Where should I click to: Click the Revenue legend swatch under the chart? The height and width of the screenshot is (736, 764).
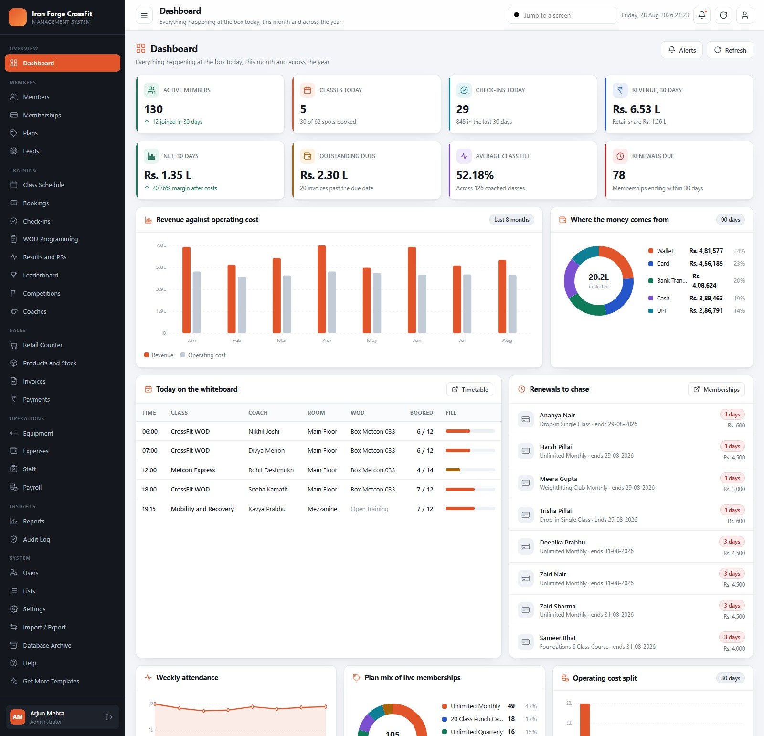[147, 355]
